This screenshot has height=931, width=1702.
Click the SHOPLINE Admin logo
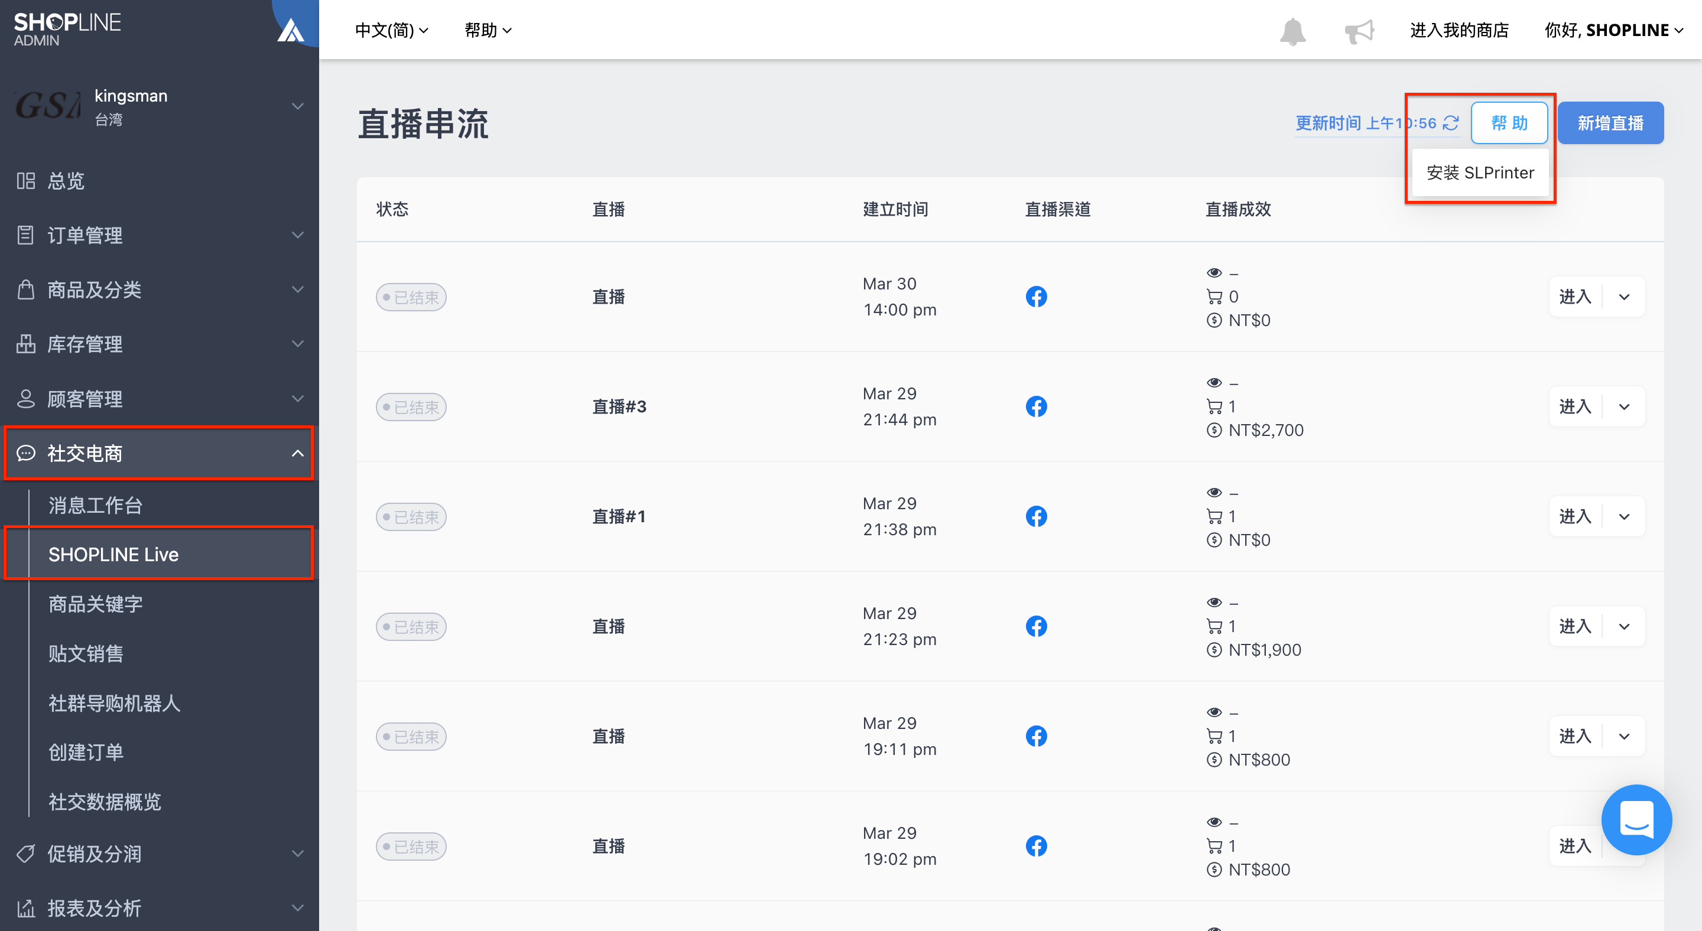point(67,30)
